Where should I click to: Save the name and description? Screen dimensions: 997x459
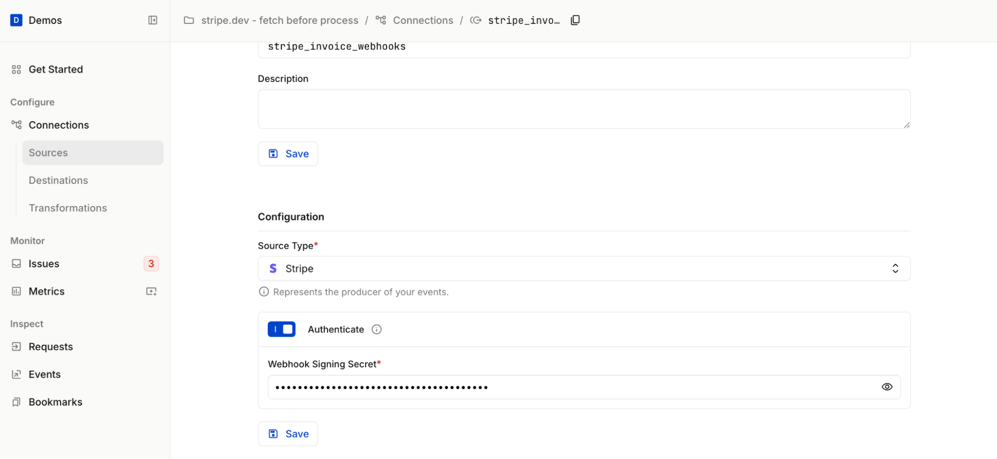[288, 154]
